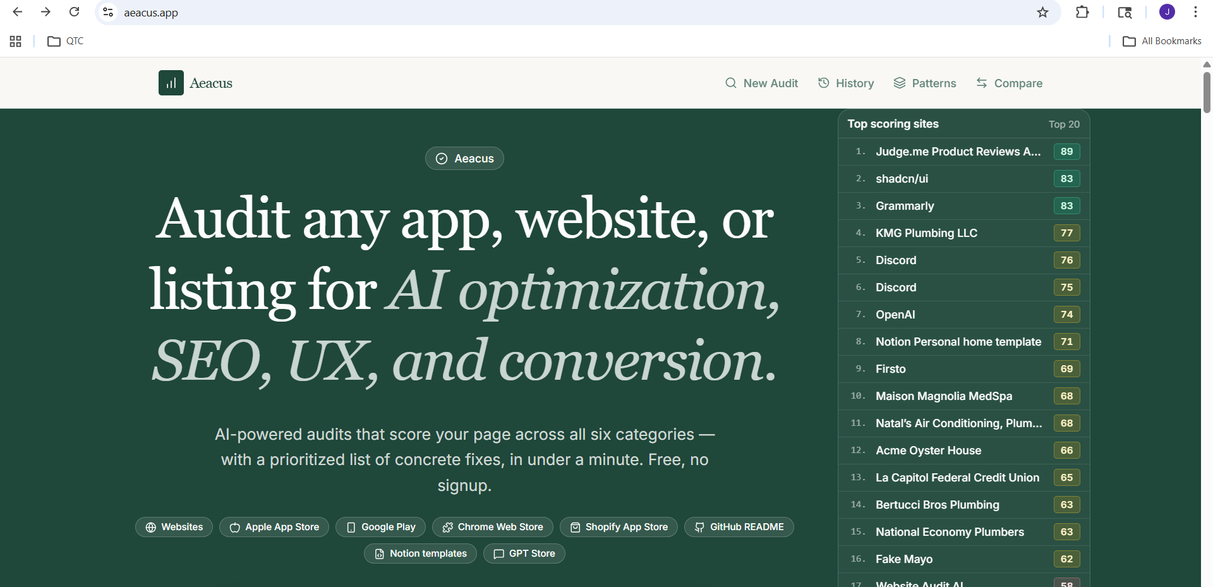The width and height of the screenshot is (1213, 587).
Task: Select the Google Play chip
Action: pyautogui.click(x=380, y=527)
